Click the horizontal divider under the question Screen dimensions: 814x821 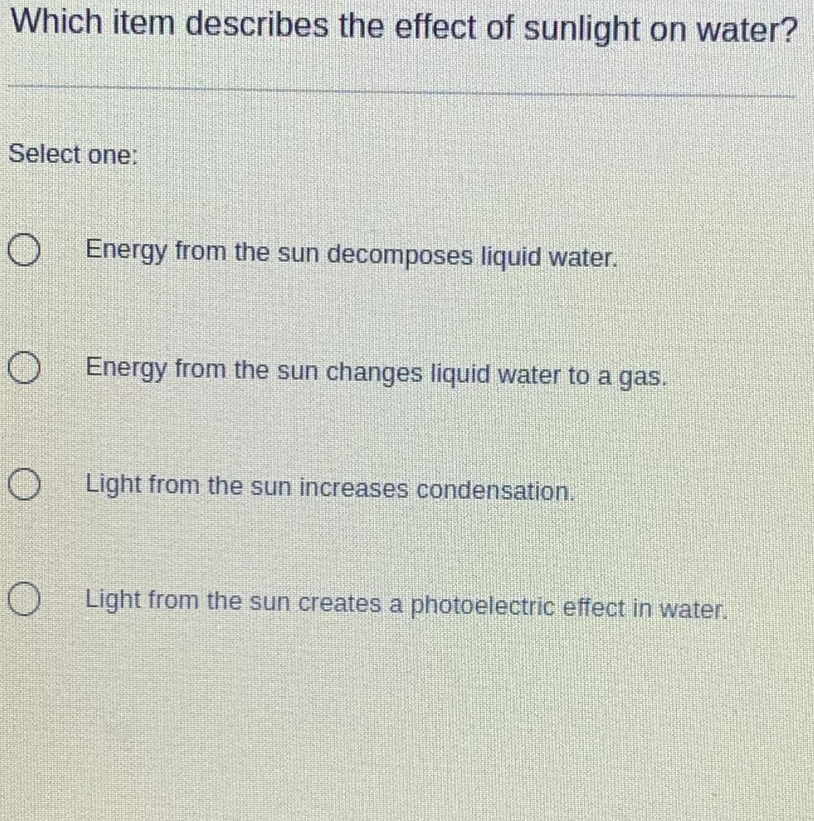coord(402,92)
